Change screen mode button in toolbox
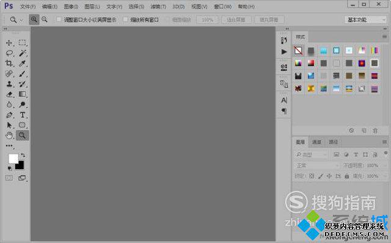This screenshot has height=243, width=391. pos(22,178)
